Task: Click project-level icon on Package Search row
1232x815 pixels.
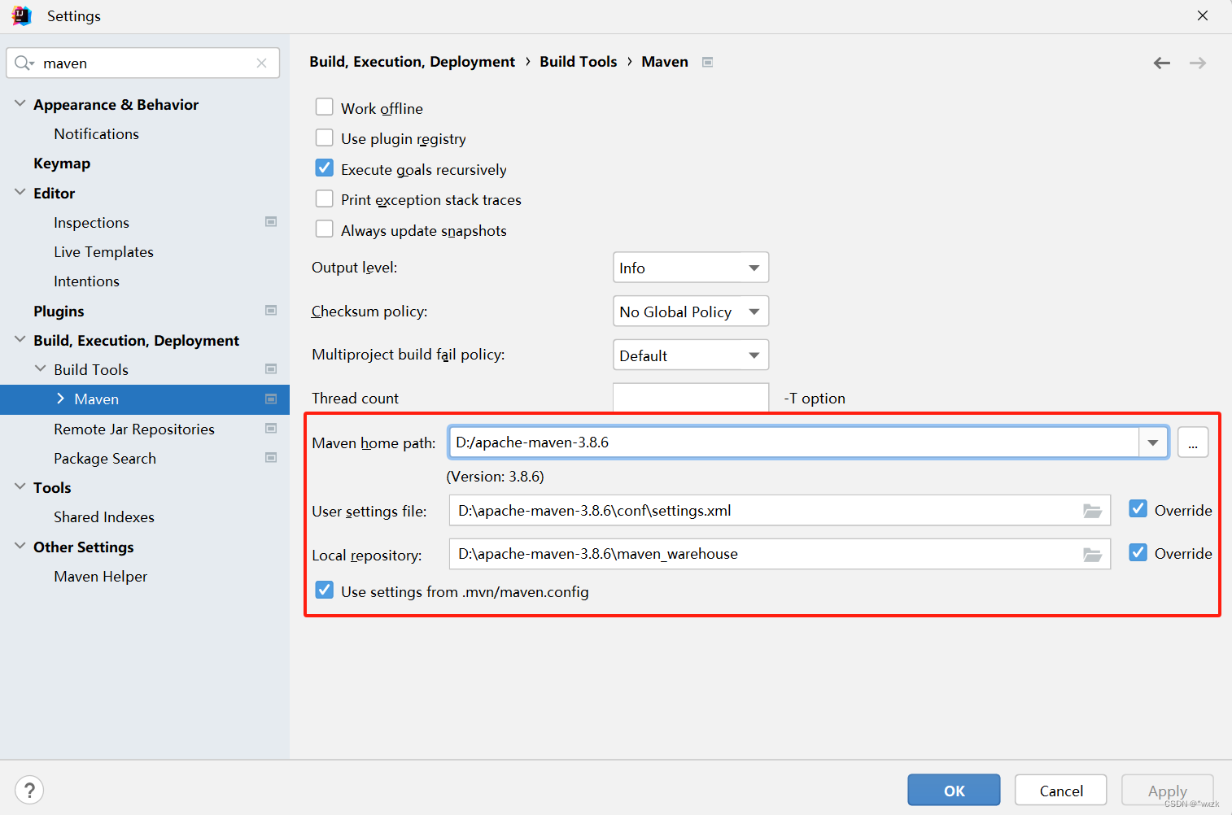Action: 271,457
